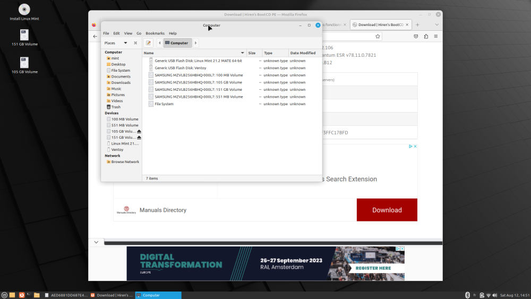The width and height of the screenshot is (531, 299).
Task: Open the 151 GB Volume desktop icon
Action: coord(24,38)
